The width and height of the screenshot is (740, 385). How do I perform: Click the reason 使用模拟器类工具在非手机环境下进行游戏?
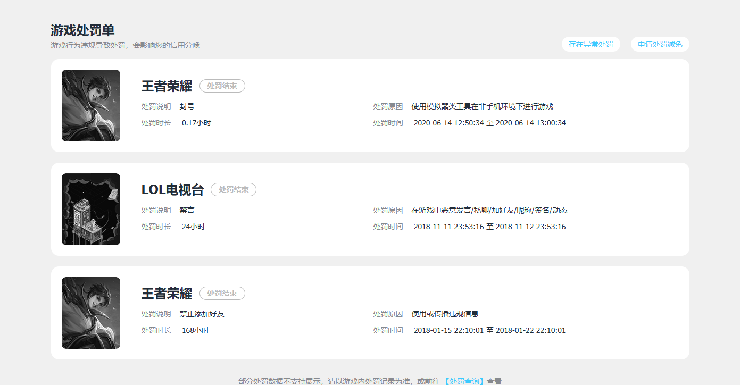483,106
